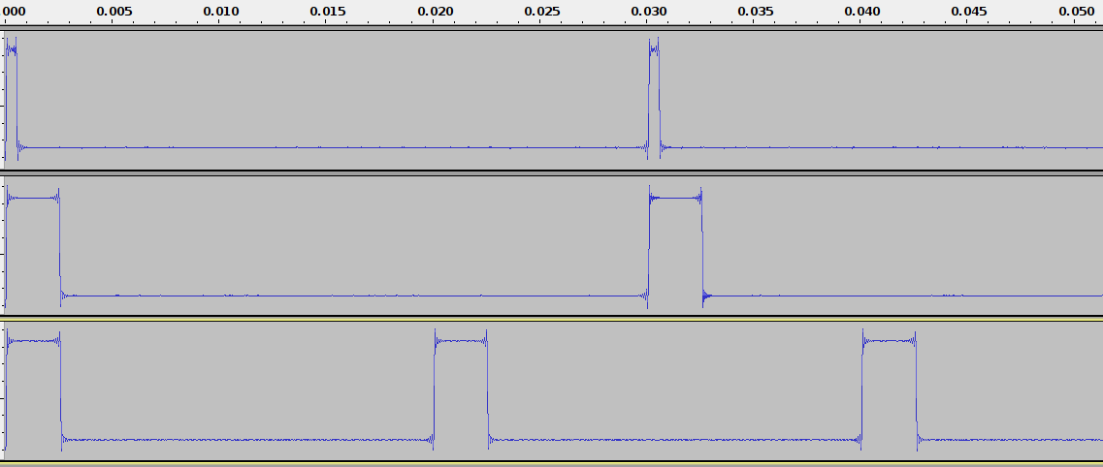Click the 0.005 mark on timeline ruler
Image resolution: width=1103 pixels, height=467 pixels.
[x=114, y=12]
